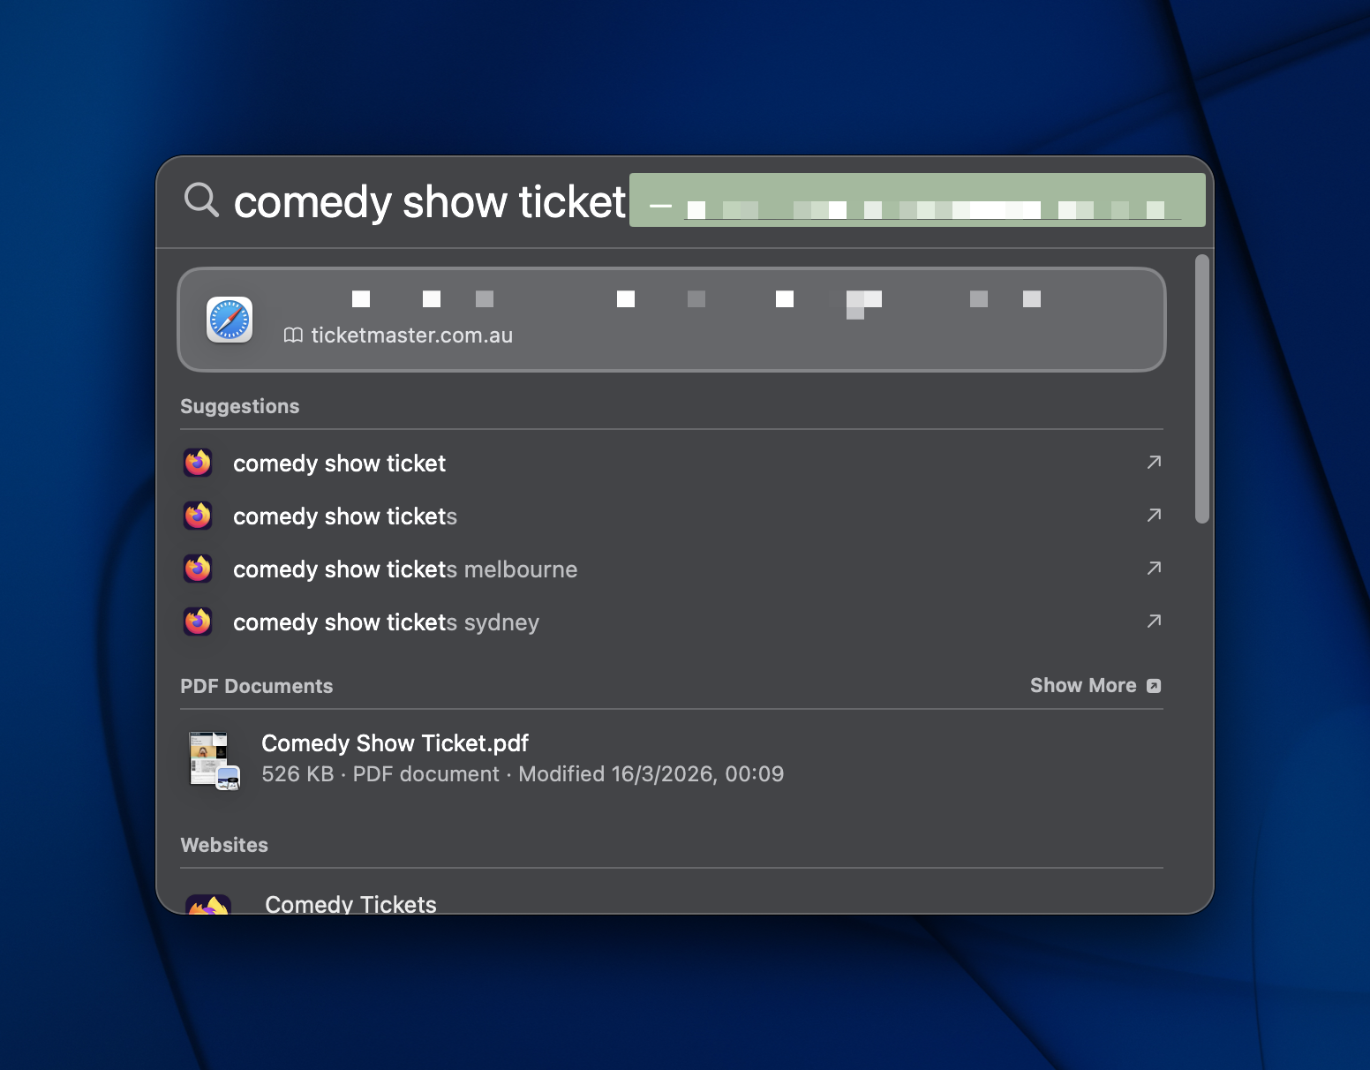Click the arrow to fill 'comedy show tickets' into search
The image size is (1370, 1070).
tap(1155, 516)
